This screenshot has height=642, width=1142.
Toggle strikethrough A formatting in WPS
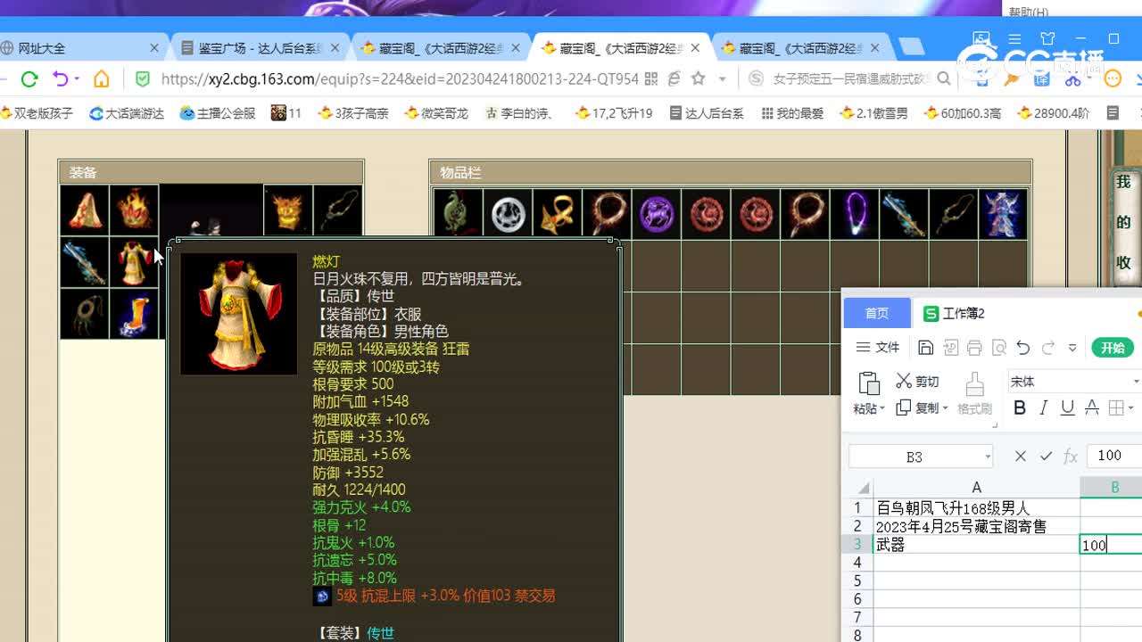[1091, 408]
